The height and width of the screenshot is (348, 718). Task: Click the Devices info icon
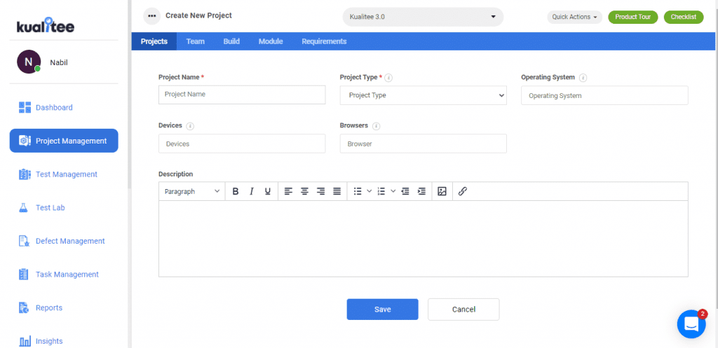pos(190,126)
